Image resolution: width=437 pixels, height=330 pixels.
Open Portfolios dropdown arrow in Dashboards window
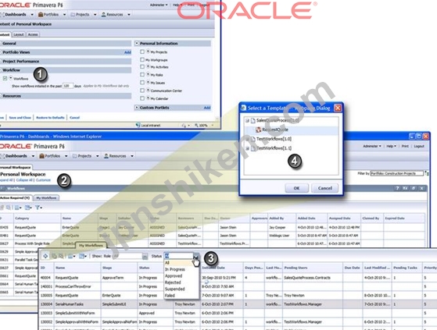pyautogui.click(x=66, y=156)
